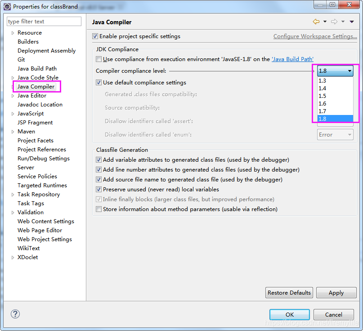The height and width of the screenshot is (331, 363).
Task: Click the help question mark icon
Action: coord(15,314)
